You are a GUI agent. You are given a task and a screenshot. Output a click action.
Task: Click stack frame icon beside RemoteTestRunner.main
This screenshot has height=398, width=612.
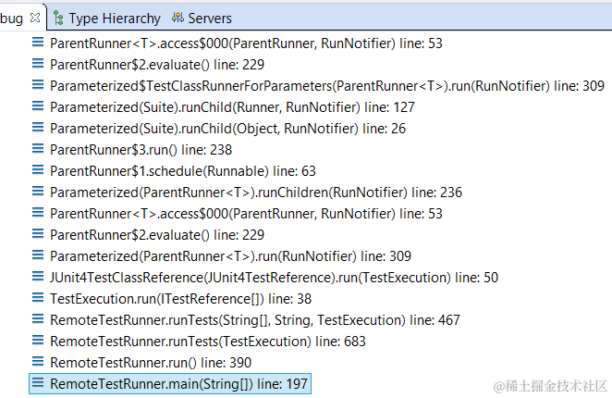[x=38, y=383]
